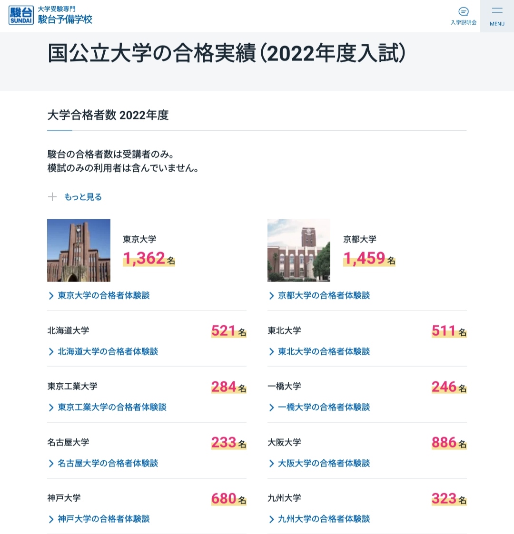Open 大阪大学の合格者体験談 link

tap(324, 463)
